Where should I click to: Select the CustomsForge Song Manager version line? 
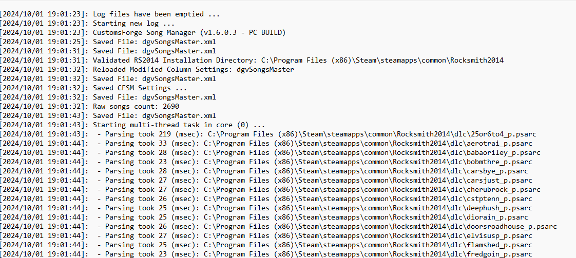tap(143, 33)
